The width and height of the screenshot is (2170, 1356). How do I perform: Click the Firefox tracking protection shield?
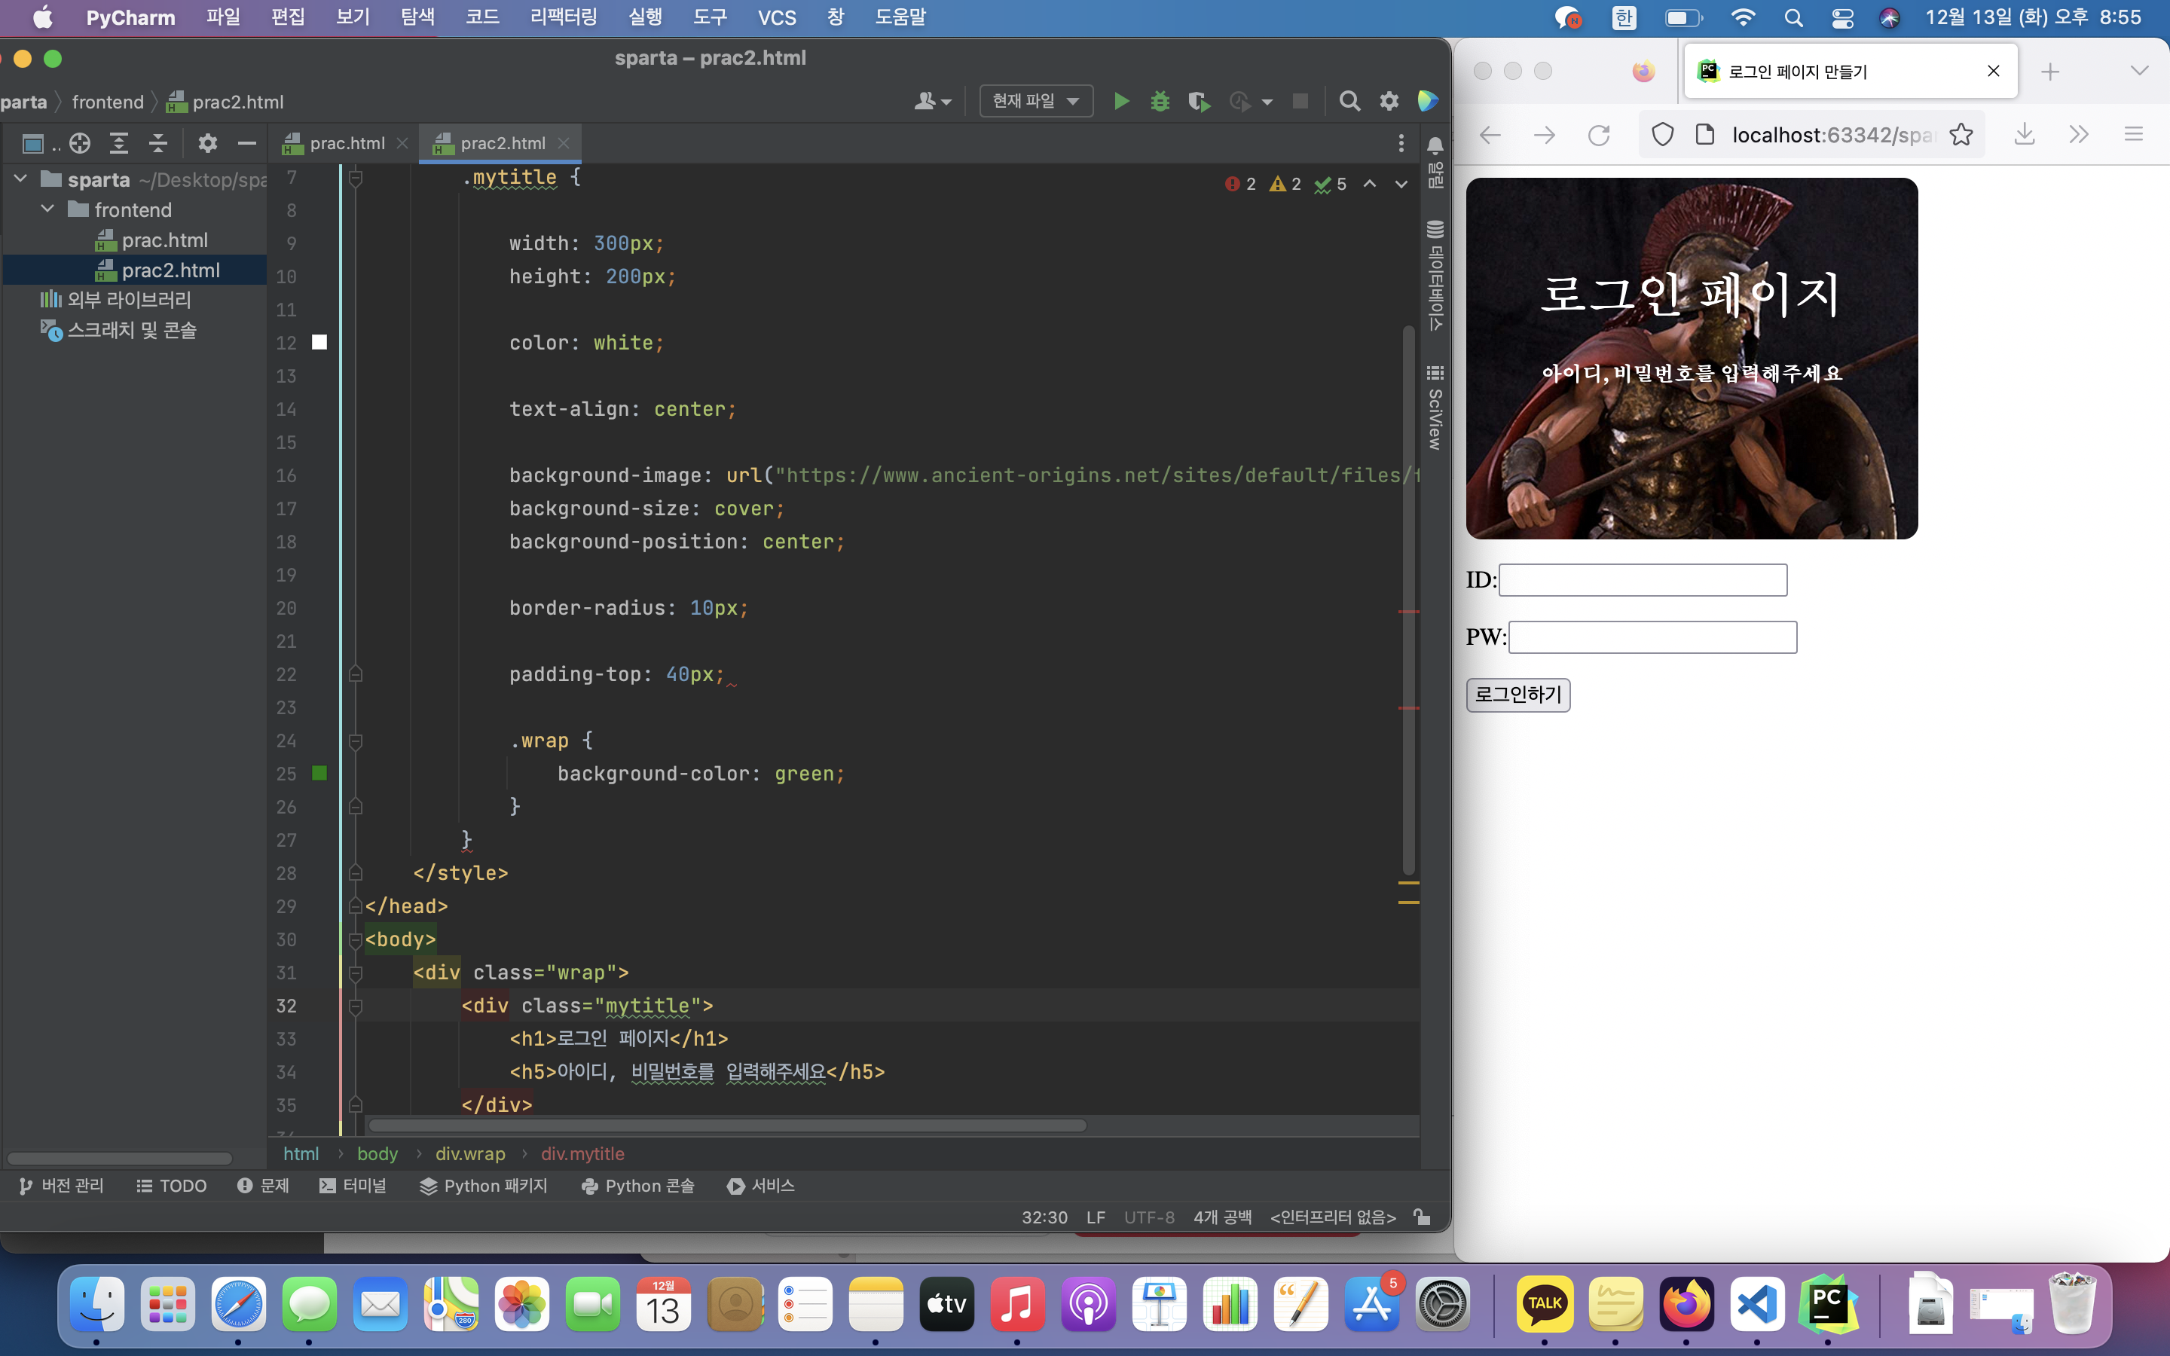[1662, 135]
